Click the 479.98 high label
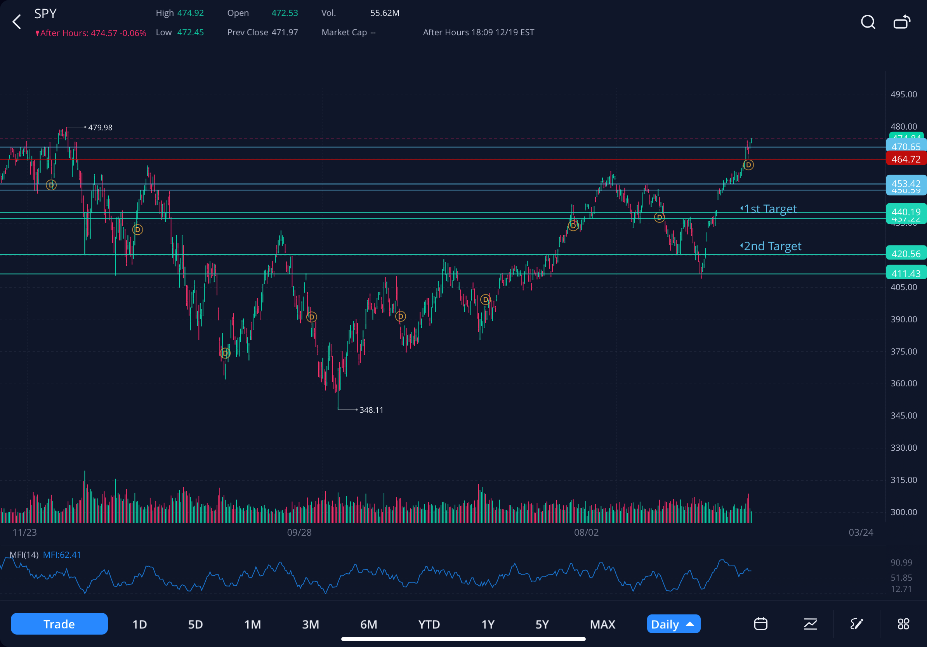The height and width of the screenshot is (647, 927). 100,128
